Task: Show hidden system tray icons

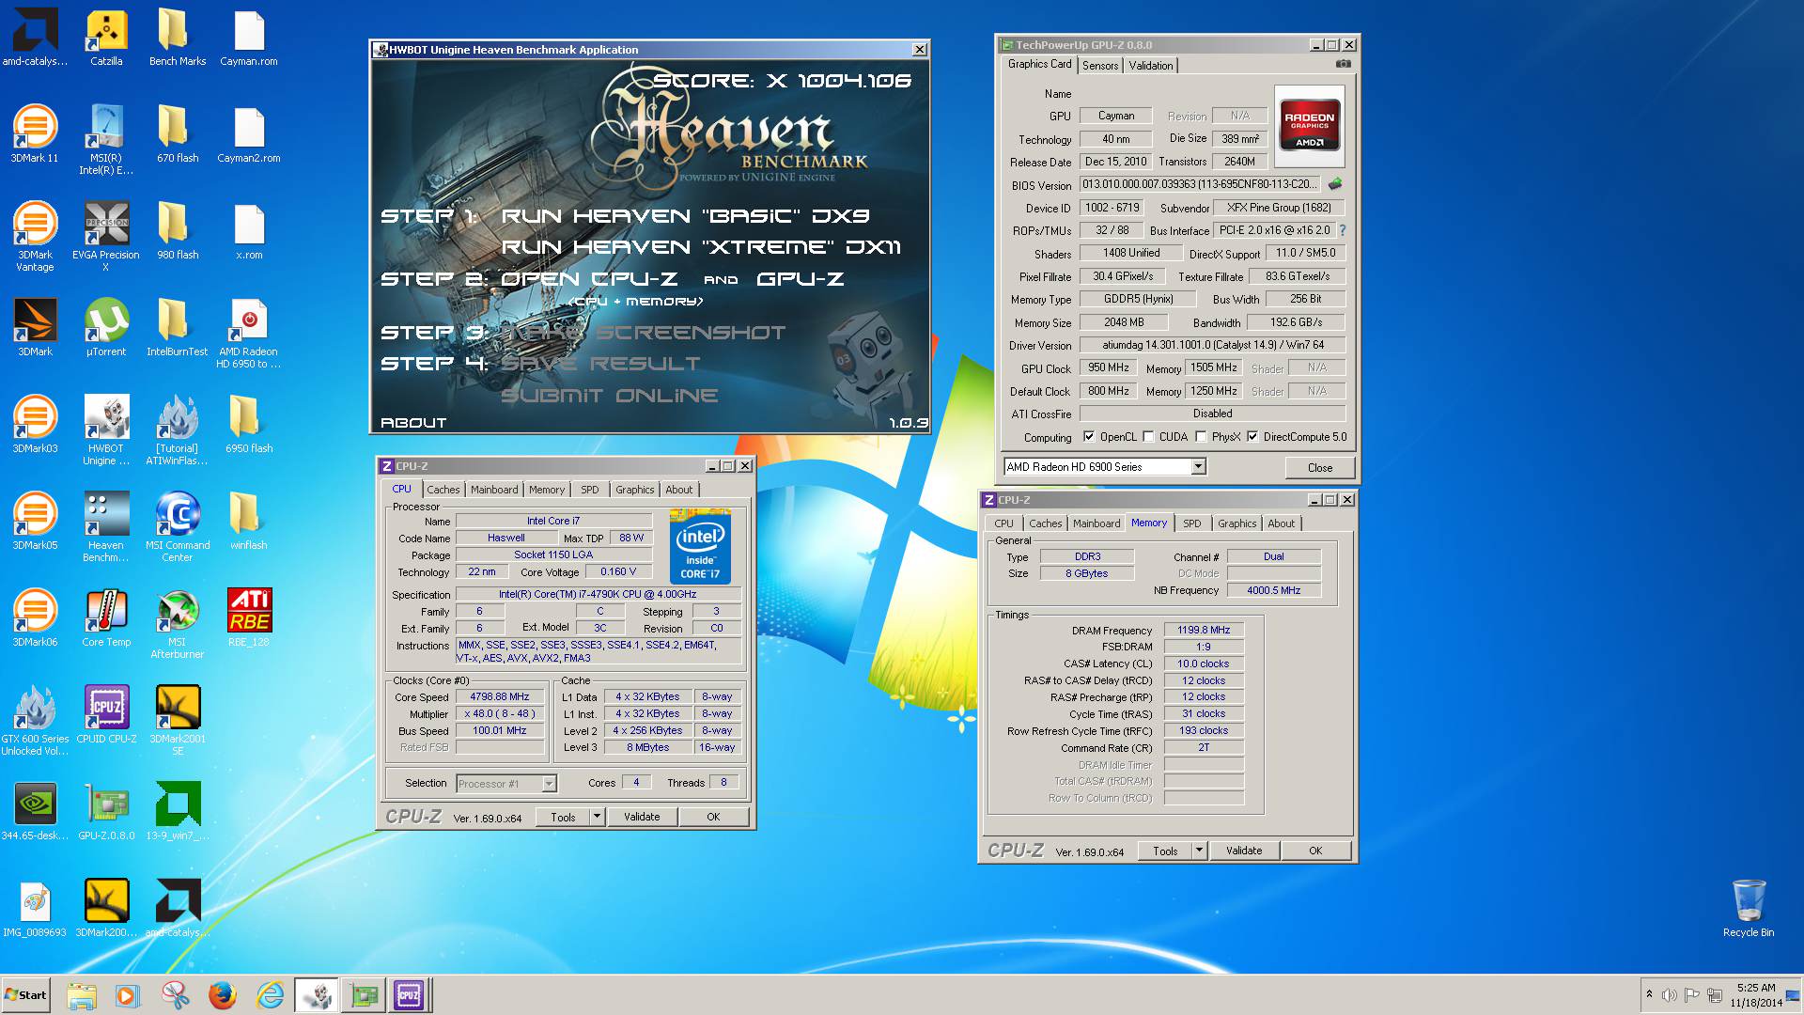Action: [1648, 994]
